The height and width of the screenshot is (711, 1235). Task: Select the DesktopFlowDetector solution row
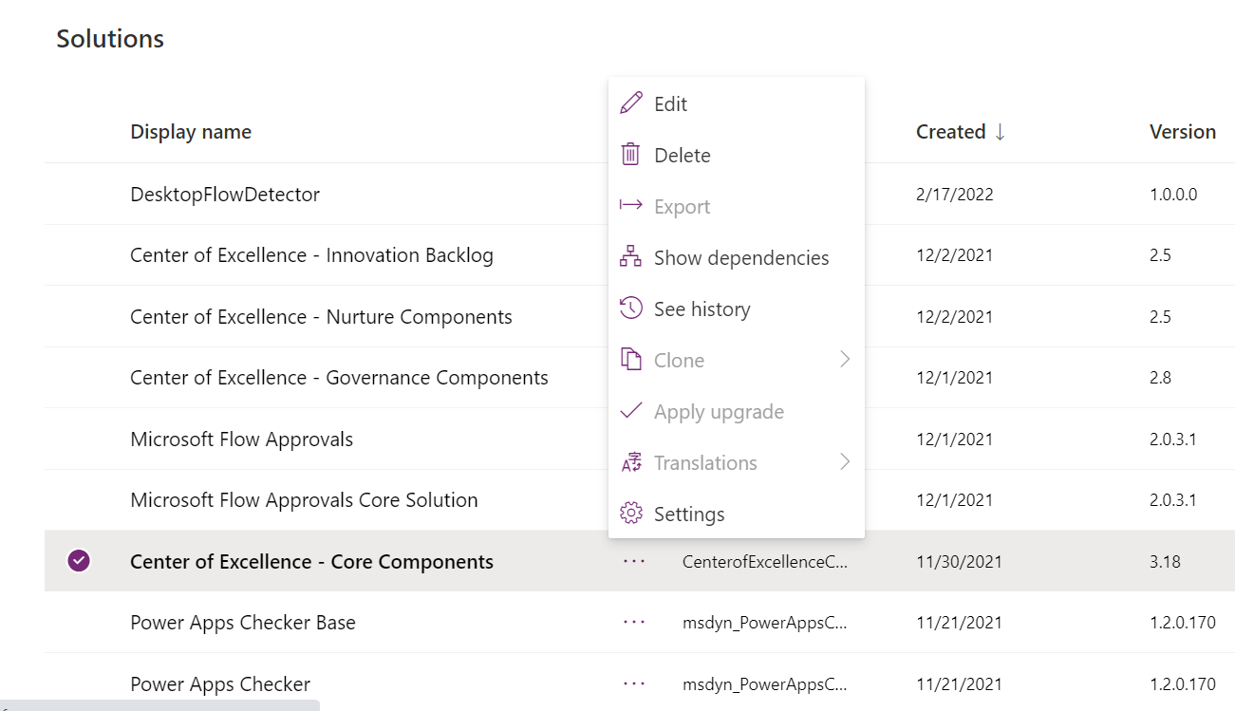(x=225, y=194)
